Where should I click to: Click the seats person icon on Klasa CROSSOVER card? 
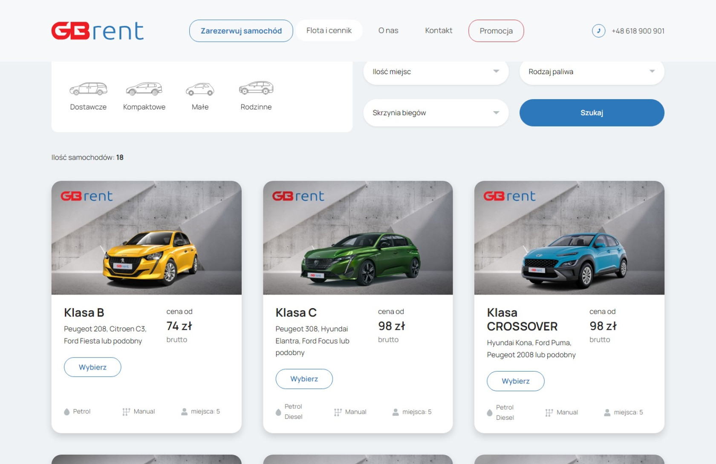pyautogui.click(x=607, y=412)
